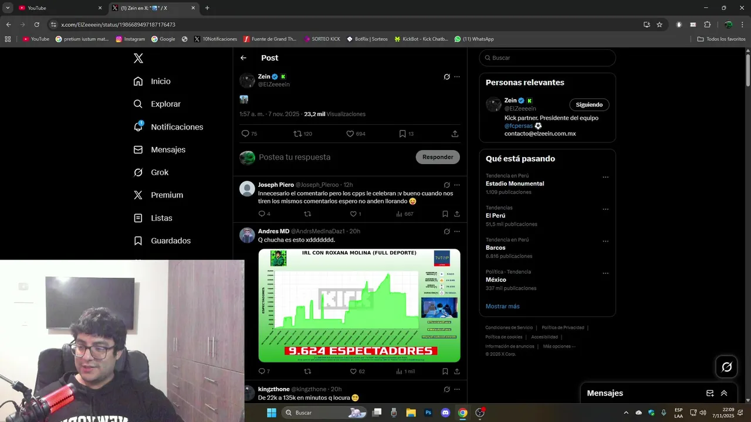The height and width of the screenshot is (422, 751).
Task: Open Notificaciones in sidebar
Action: [168, 127]
